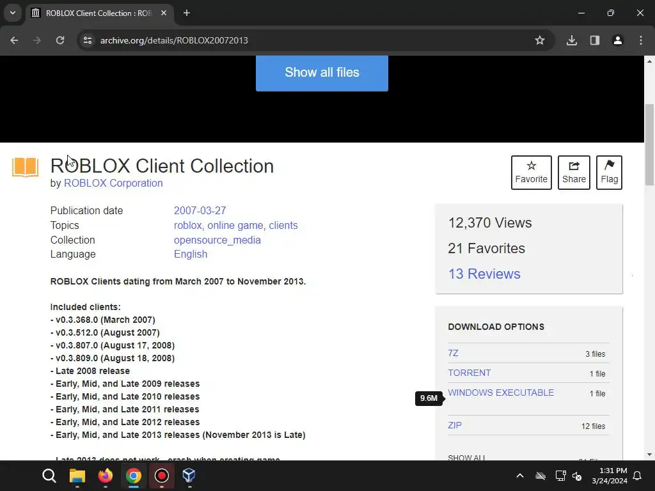Bookmark this page with the star icon

coord(540,40)
